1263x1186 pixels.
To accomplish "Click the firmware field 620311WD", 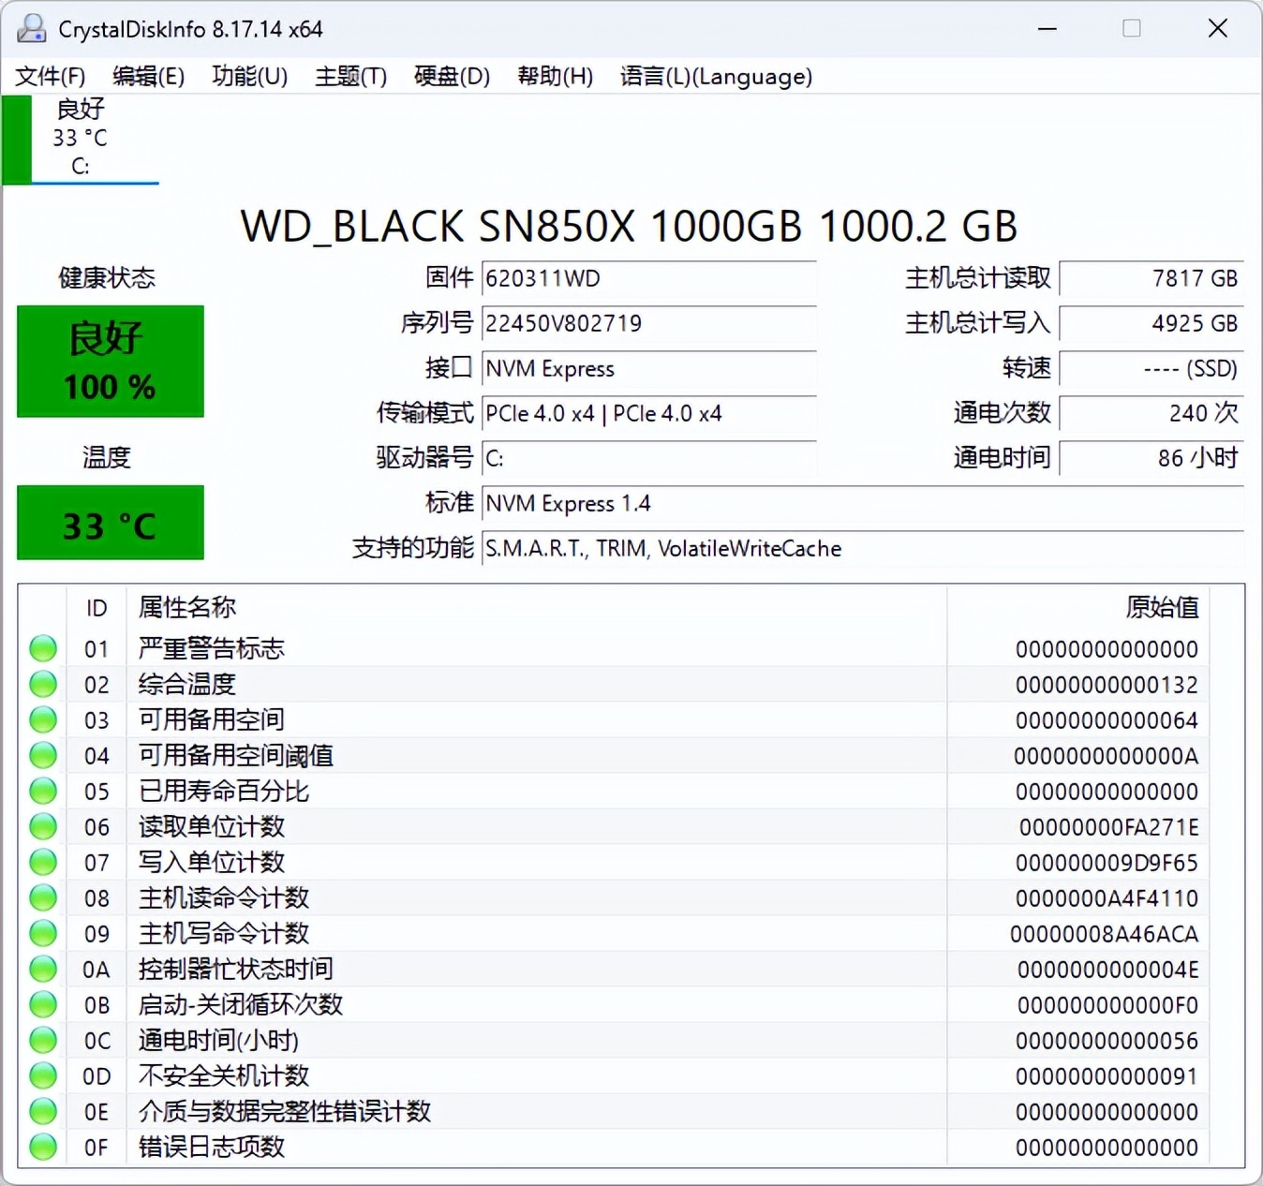I will [x=648, y=278].
